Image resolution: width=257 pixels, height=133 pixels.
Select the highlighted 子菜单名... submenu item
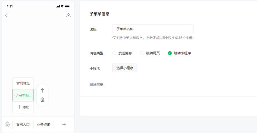[x=23, y=95]
